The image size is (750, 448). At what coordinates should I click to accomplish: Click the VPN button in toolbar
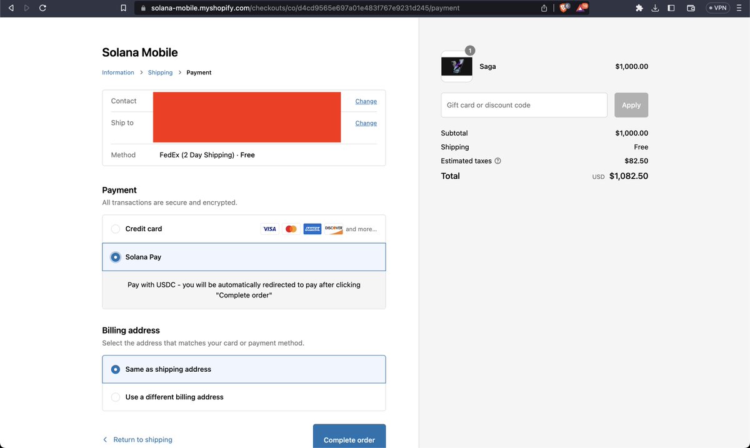coord(717,8)
